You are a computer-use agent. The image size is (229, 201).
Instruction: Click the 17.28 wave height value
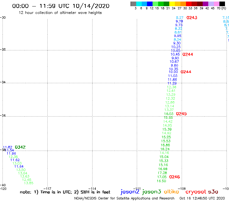[x=162, y=173]
